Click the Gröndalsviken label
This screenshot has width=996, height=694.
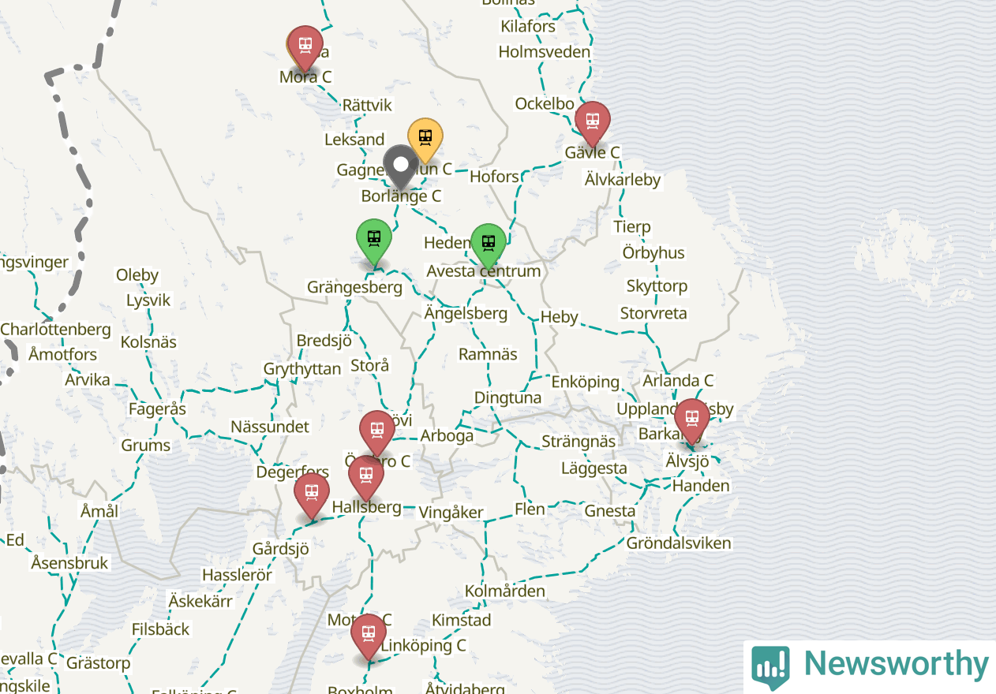[679, 543]
